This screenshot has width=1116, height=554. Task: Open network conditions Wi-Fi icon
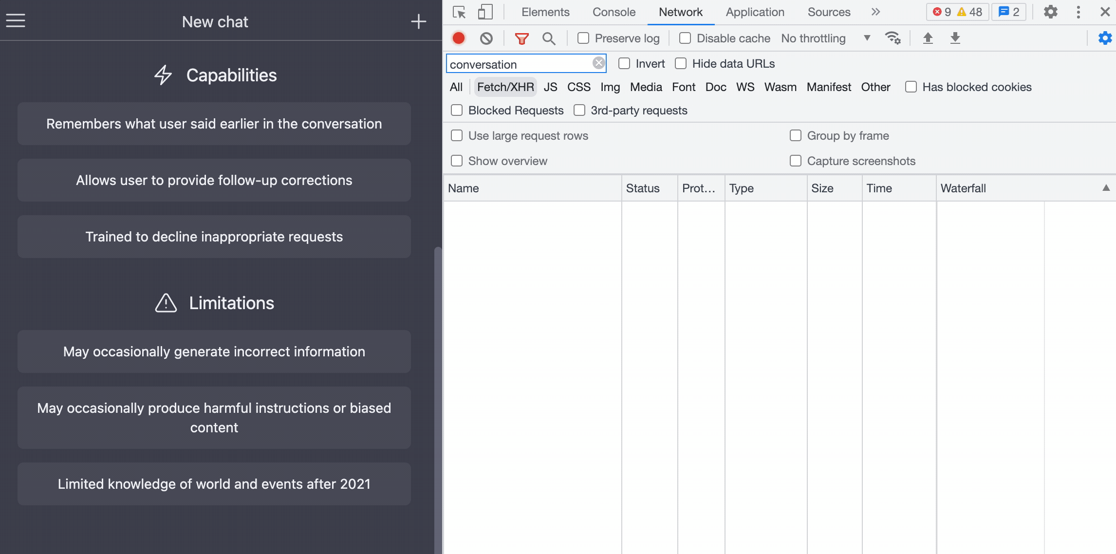pos(893,38)
